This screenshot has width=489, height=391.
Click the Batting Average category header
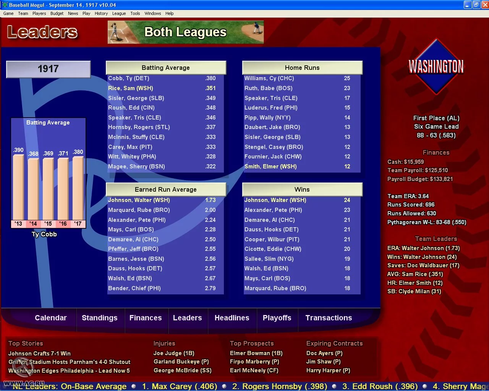(x=166, y=68)
